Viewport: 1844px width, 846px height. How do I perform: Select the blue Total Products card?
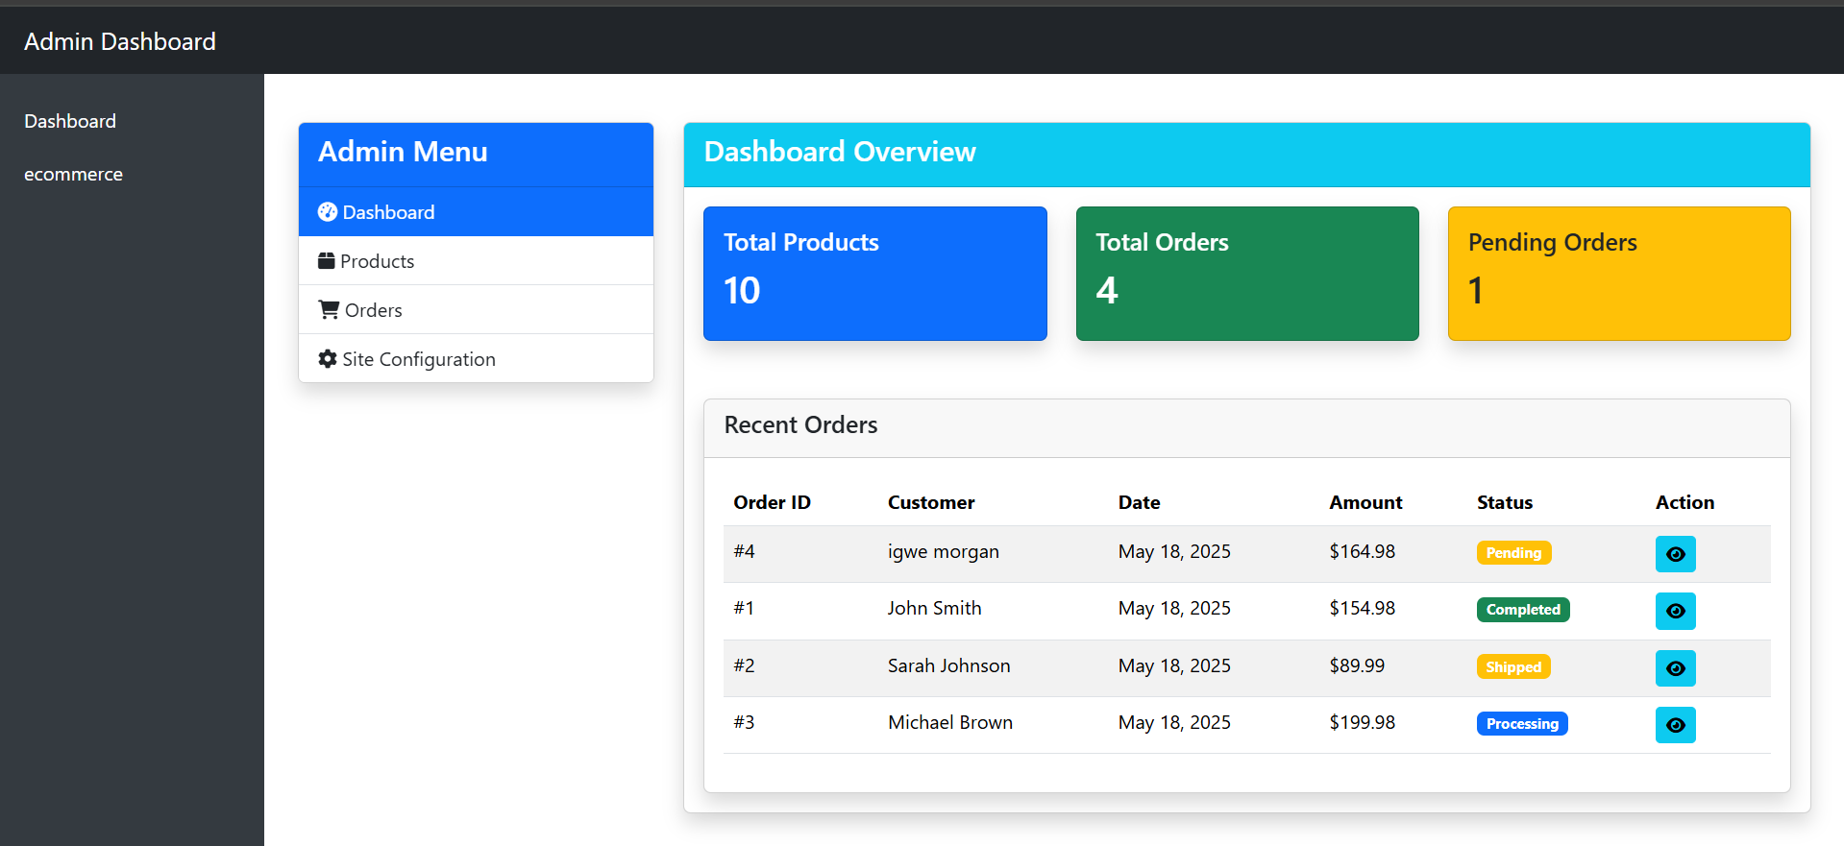[874, 274]
